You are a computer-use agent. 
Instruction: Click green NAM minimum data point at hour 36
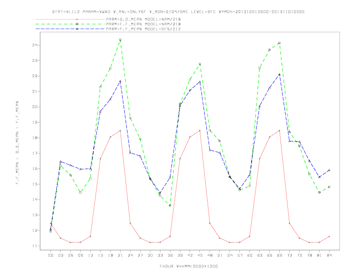170,206
